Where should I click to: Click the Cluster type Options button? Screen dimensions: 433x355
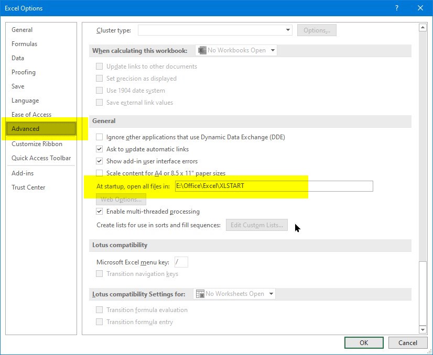pos(317,30)
